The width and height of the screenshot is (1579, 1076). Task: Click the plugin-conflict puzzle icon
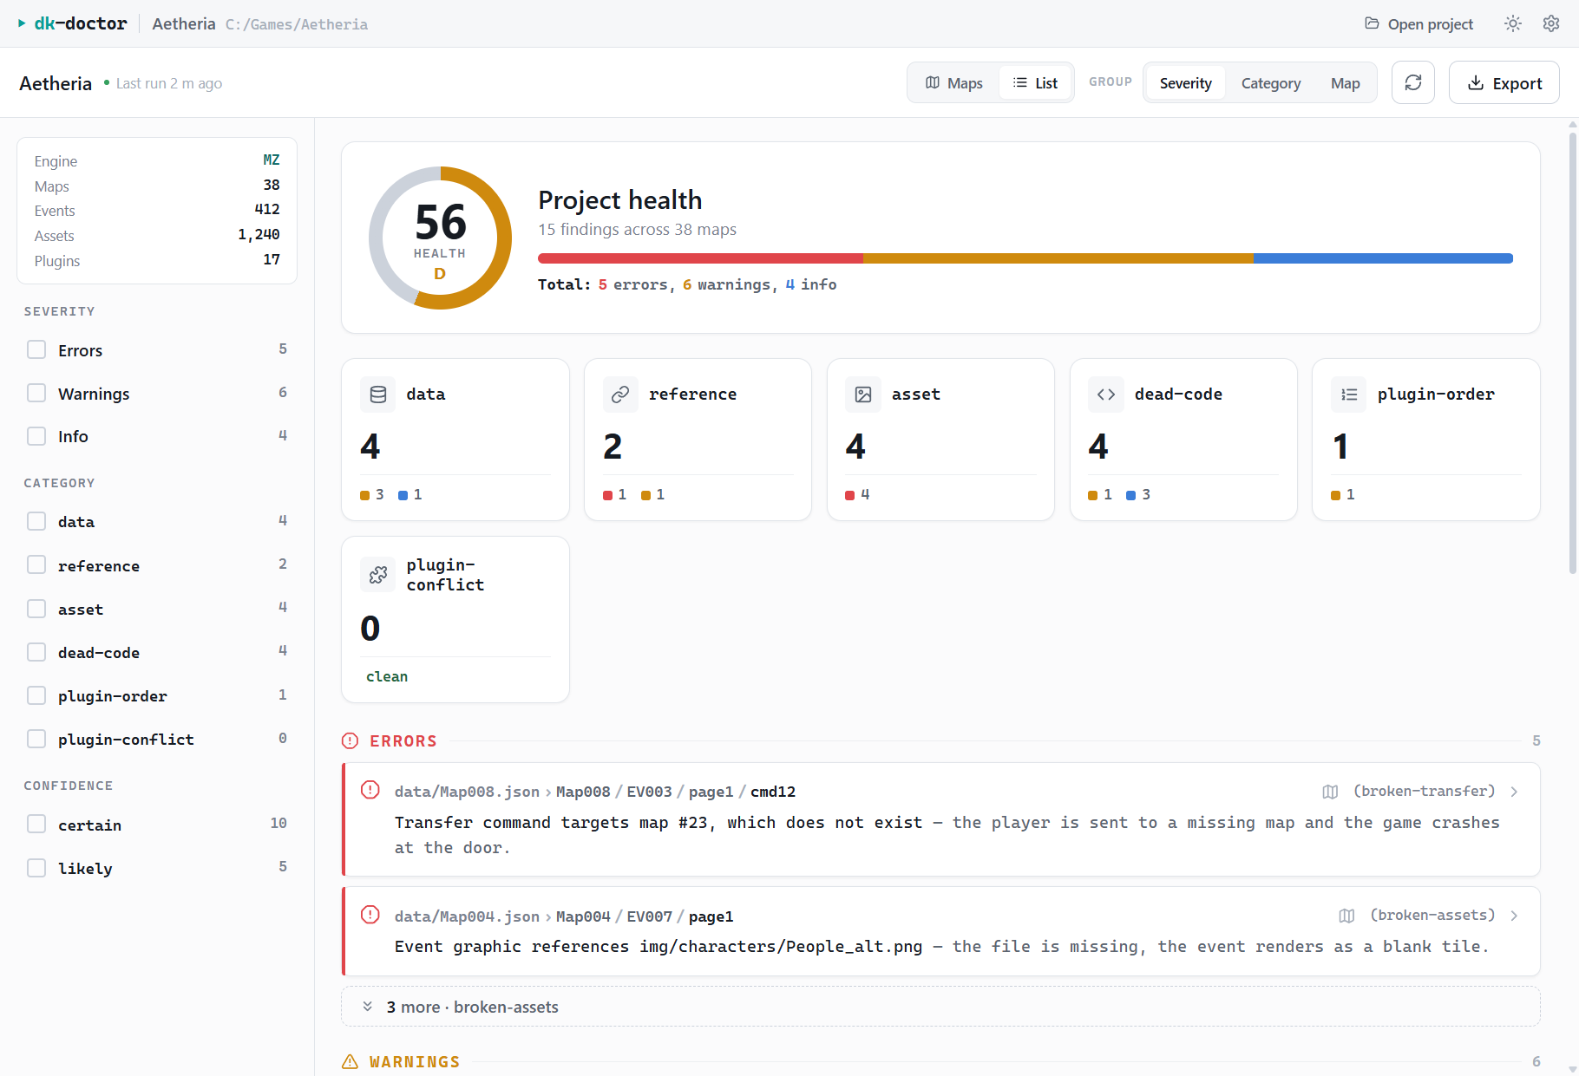point(378,575)
